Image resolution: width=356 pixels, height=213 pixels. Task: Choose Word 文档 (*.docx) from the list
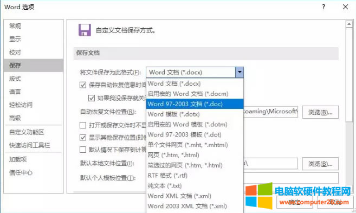tap(195, 83)
